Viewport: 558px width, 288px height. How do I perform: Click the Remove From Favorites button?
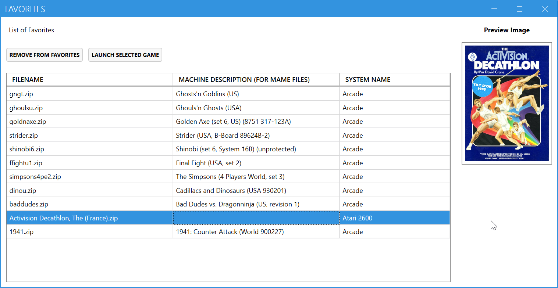click(x=45, y=55)
